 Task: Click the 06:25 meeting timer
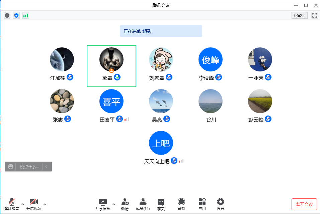299,15
